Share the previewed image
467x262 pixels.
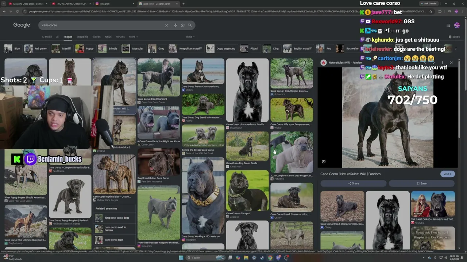353,183
